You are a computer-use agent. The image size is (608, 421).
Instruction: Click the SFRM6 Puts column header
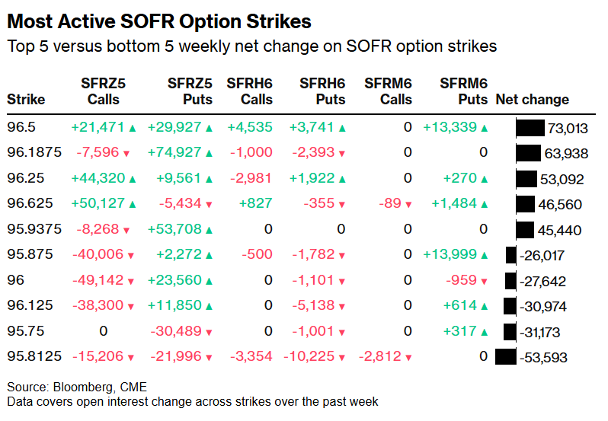(x=463, y=91)
